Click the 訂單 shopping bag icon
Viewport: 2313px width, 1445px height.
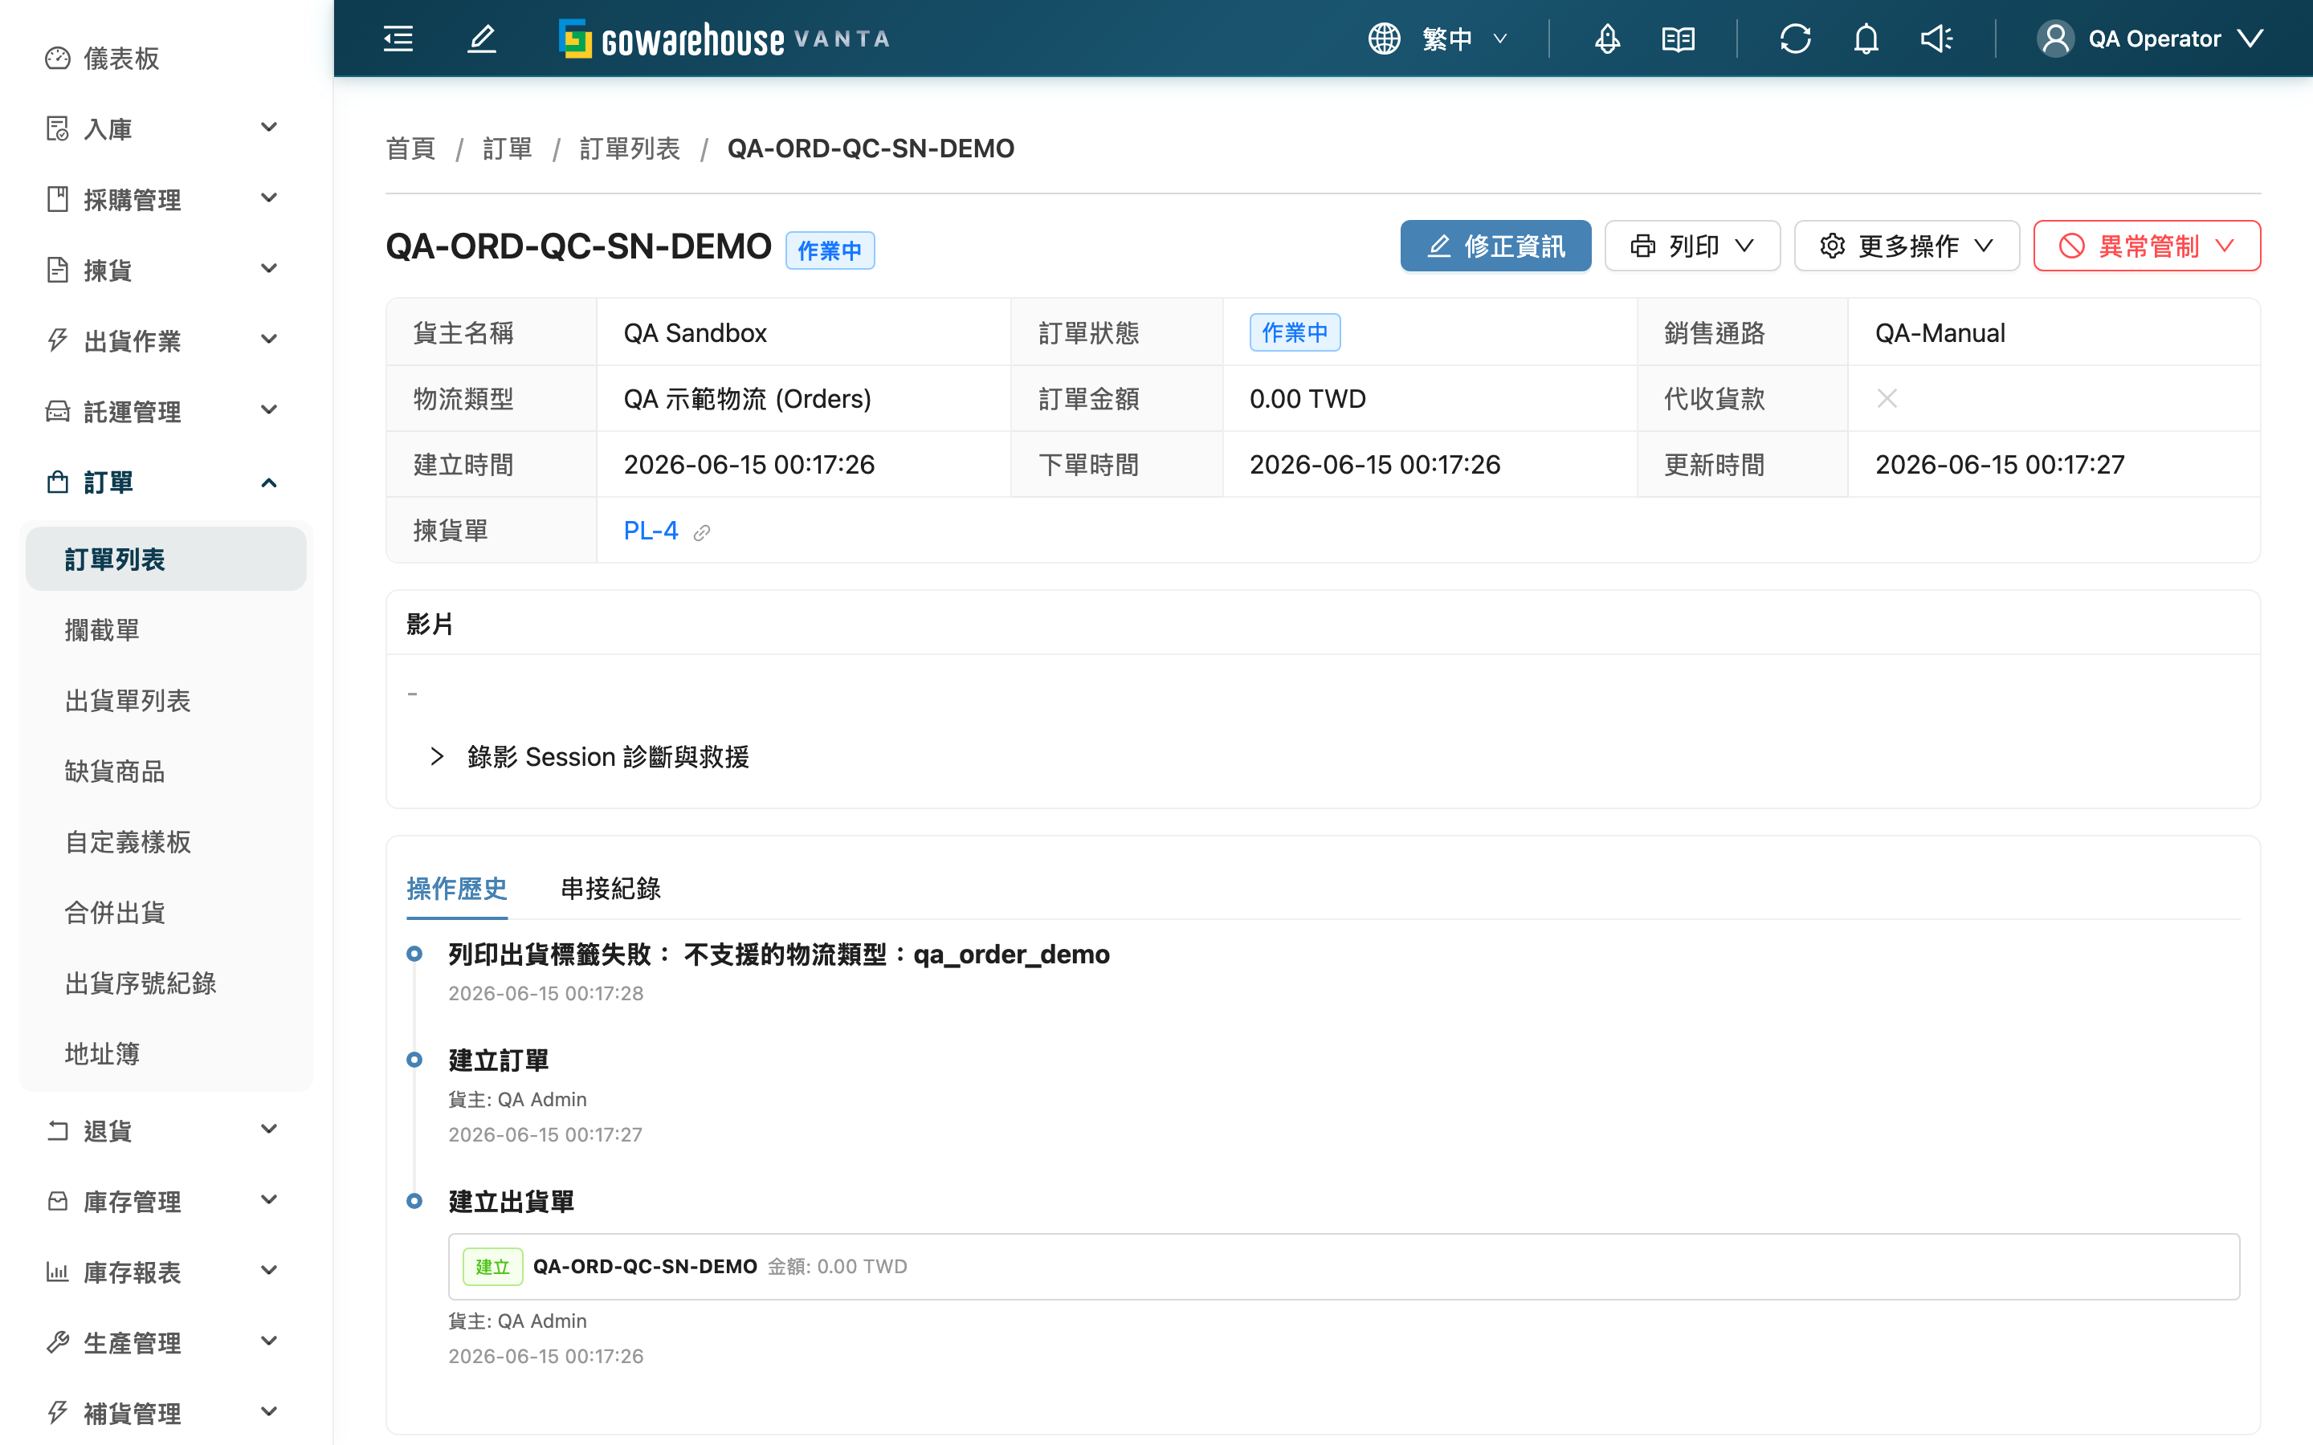57,482
